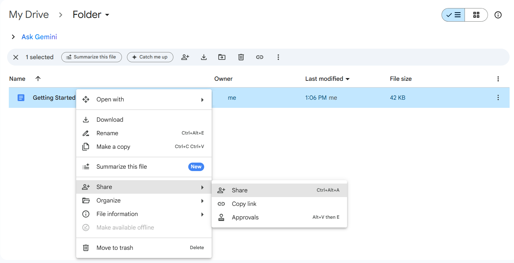Click the 42 KB file size cell
Viewport: 514px width, 263px height.
[398, 98]
